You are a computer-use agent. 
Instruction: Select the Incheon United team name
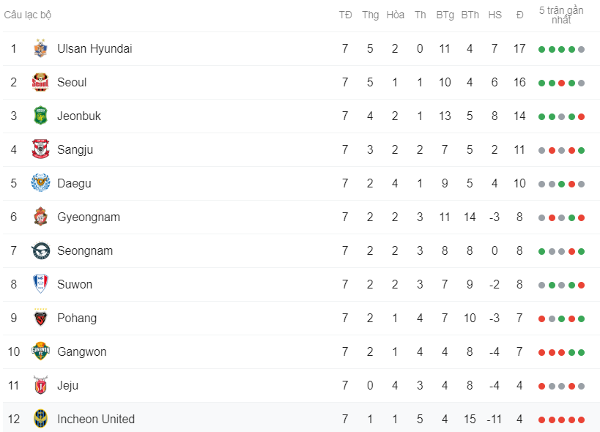tap(95, 420)
